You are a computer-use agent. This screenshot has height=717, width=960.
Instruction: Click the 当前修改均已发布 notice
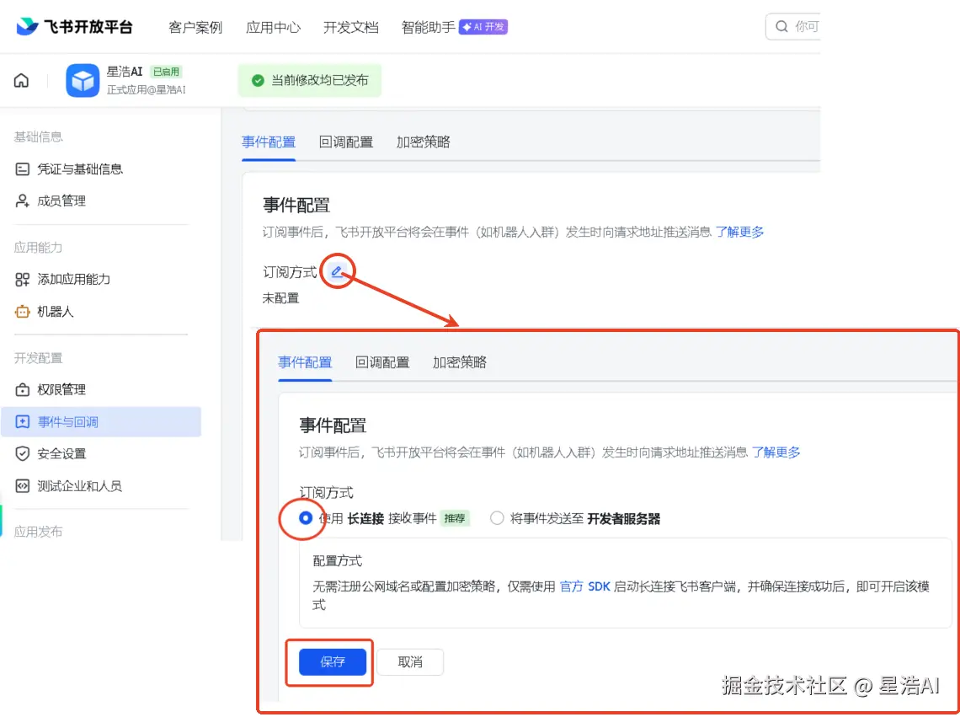click(309, 80)
